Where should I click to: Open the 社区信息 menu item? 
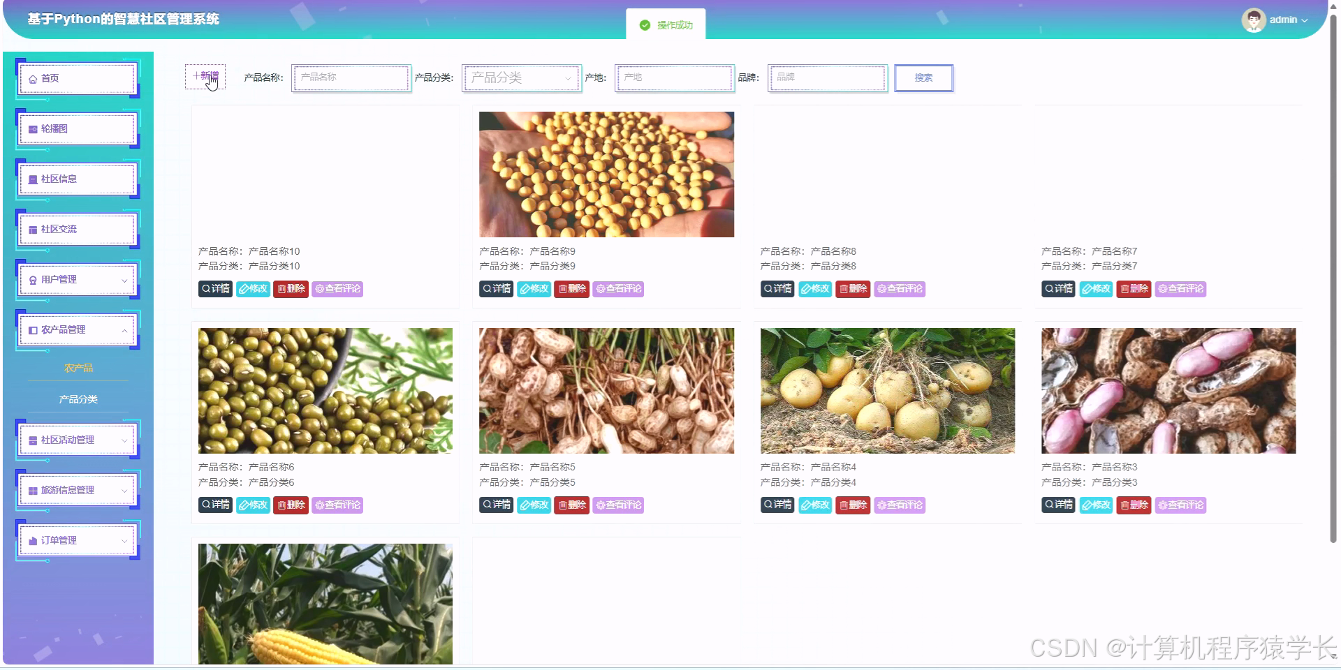click(x=78, y=179)
